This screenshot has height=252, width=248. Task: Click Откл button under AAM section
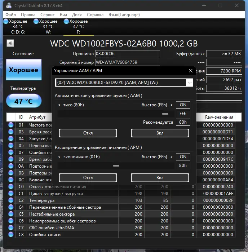click(88, 133)
